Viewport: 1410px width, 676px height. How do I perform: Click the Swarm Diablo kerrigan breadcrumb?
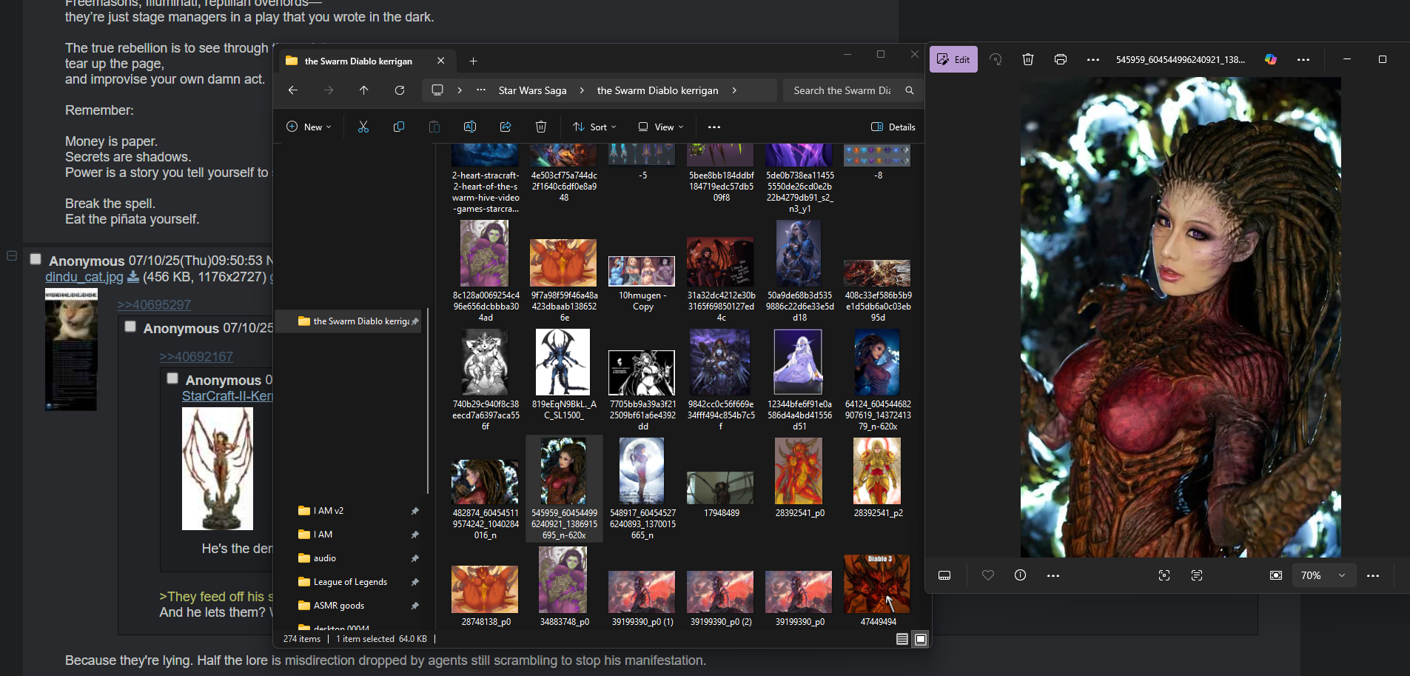click(657, 90)
